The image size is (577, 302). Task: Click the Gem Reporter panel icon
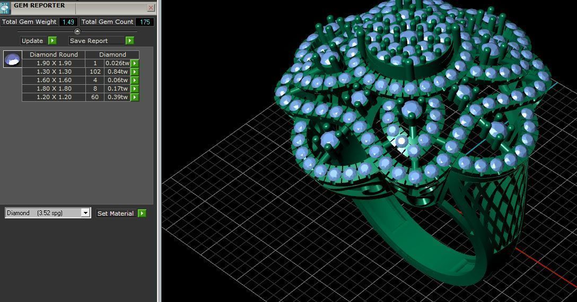tap(5, 8)
